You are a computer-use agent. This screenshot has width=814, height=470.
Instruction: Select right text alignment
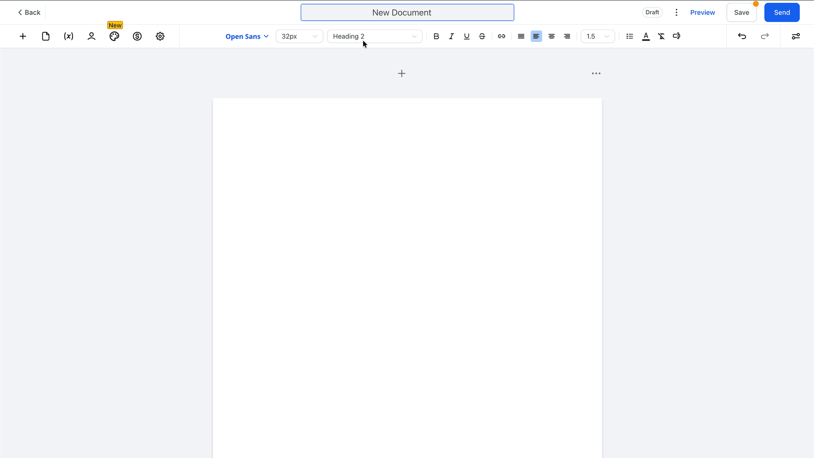tap(567, 36)
